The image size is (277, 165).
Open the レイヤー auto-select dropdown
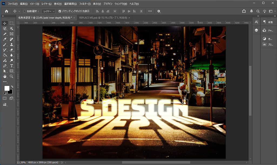(x=49, y=11)
